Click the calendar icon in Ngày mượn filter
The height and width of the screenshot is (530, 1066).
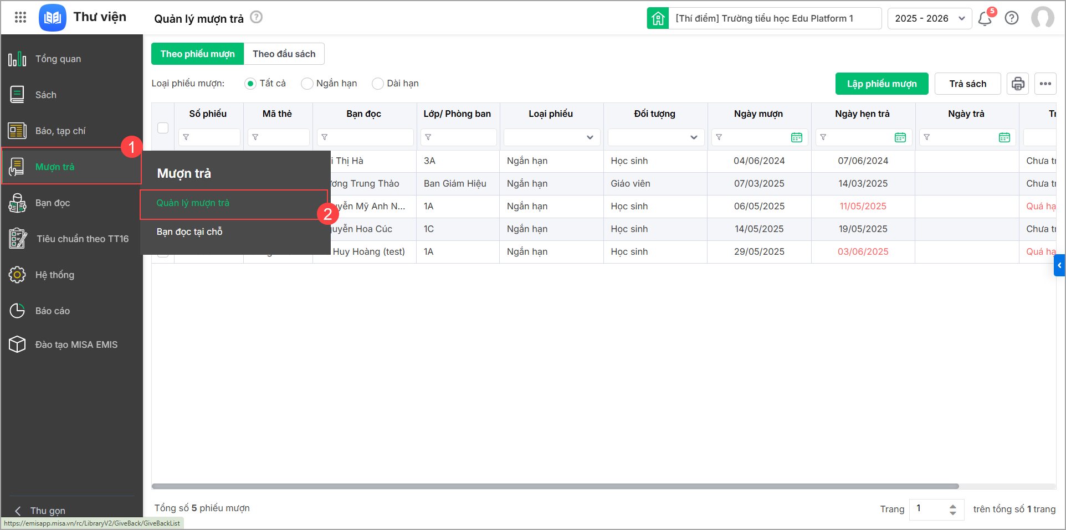tap(796, 137)
